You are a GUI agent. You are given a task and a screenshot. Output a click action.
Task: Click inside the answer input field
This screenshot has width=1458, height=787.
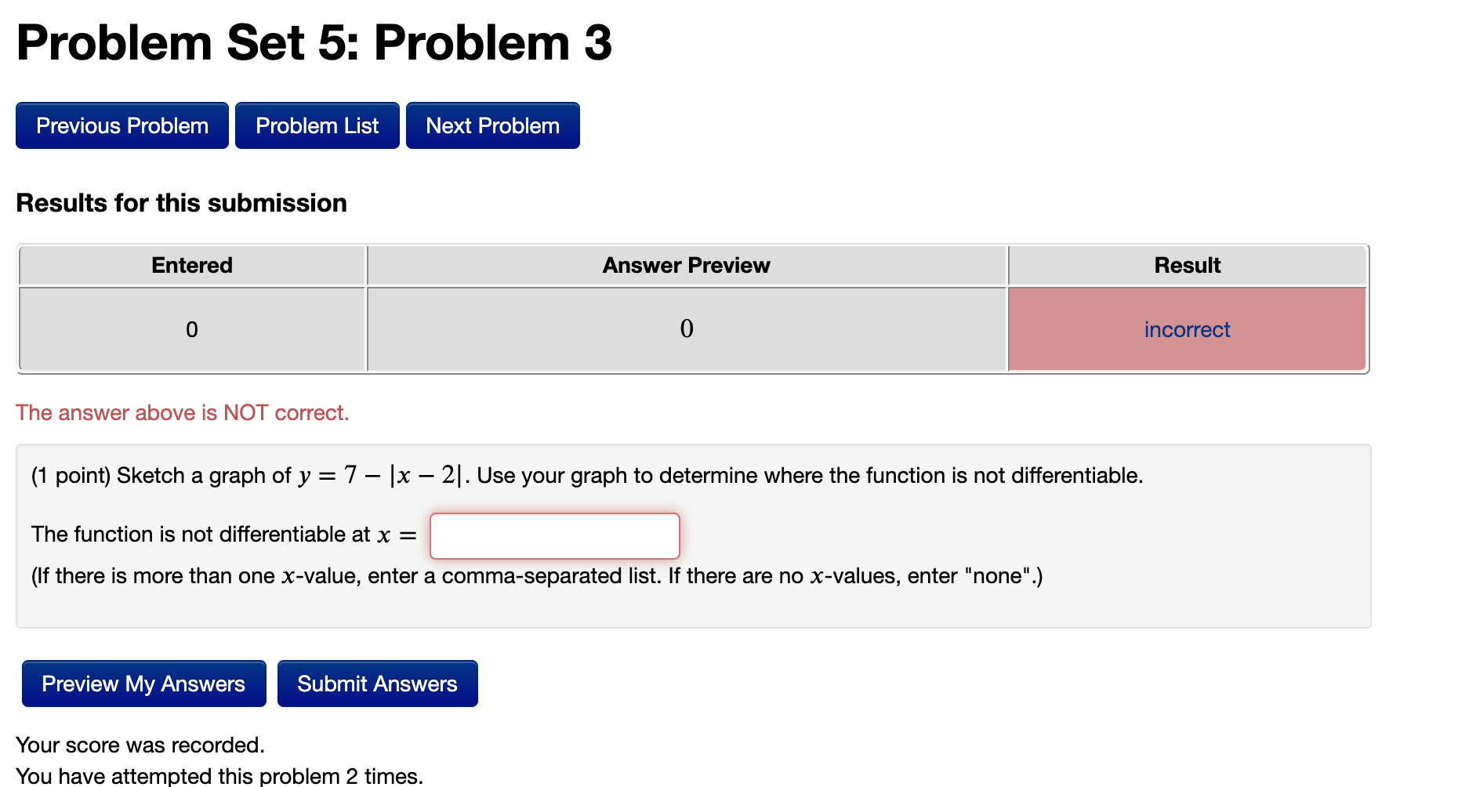553,535
